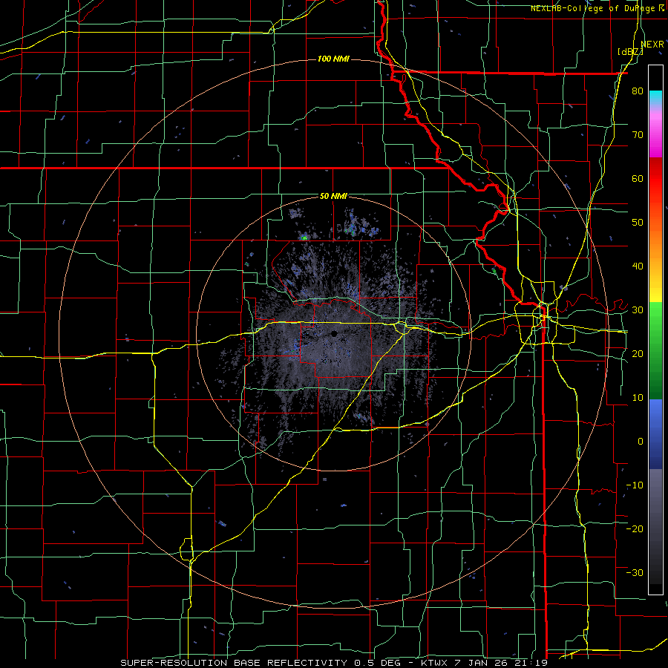Click the NEXLAB-College of DuPage title text
Image resolution: width=668 pixels, height=668 pixels.
(593, 8)
